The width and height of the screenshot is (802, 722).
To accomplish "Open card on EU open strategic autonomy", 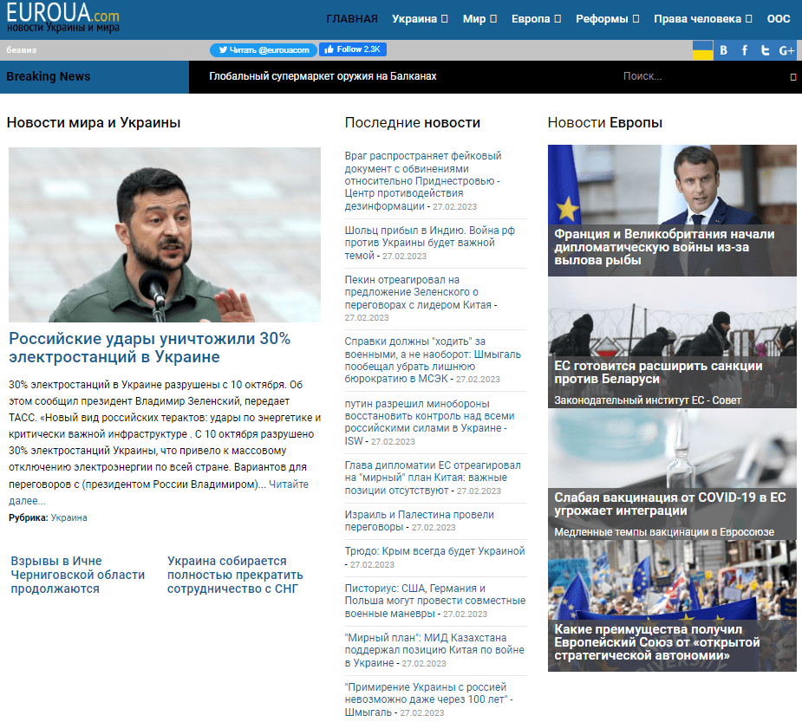I will (672, 606).
